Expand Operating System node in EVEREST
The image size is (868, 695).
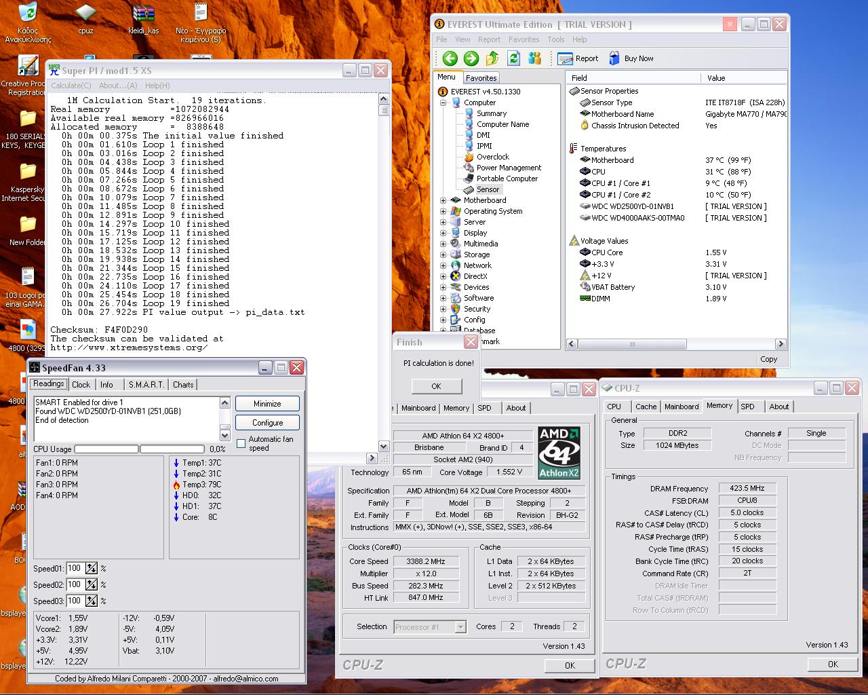443,211
